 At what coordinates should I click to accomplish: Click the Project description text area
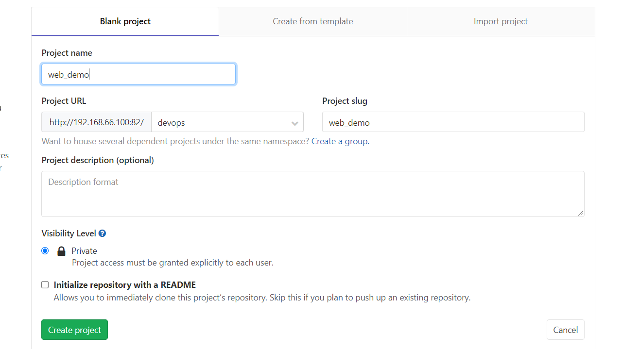312,194
